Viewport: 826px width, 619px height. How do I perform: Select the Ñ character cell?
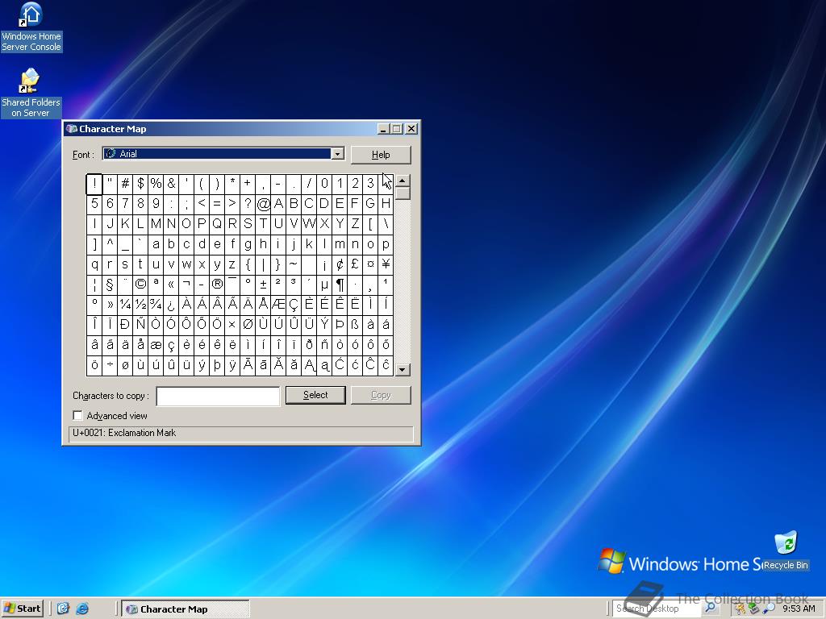(140, 325)
